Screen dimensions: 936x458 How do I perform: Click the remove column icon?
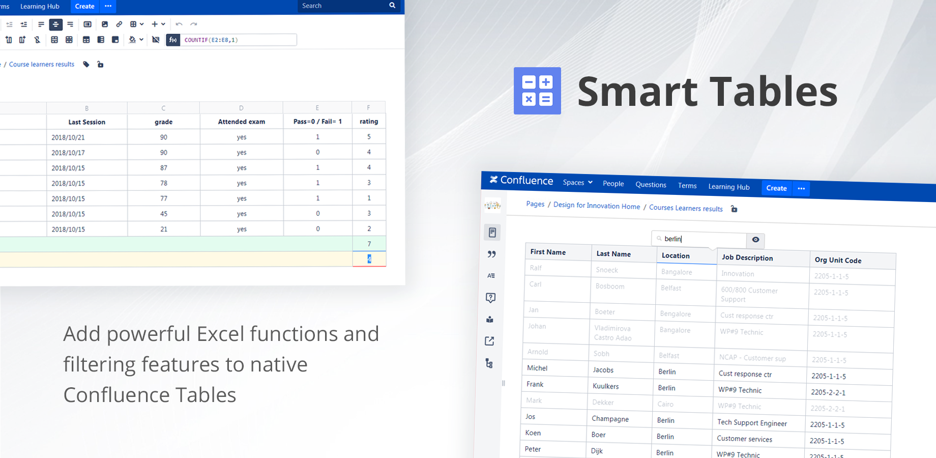pos(37,40)
